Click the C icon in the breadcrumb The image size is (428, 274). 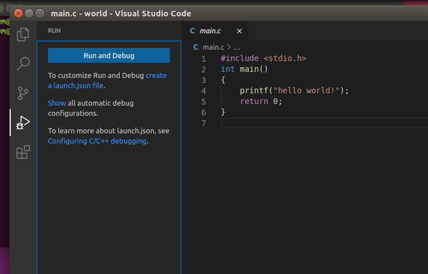pyautogui.click(x=196, y=47)
